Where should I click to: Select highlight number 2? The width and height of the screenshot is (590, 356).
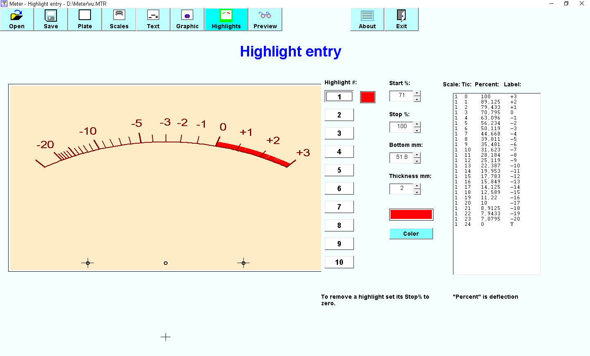click(x=339, y=115)
